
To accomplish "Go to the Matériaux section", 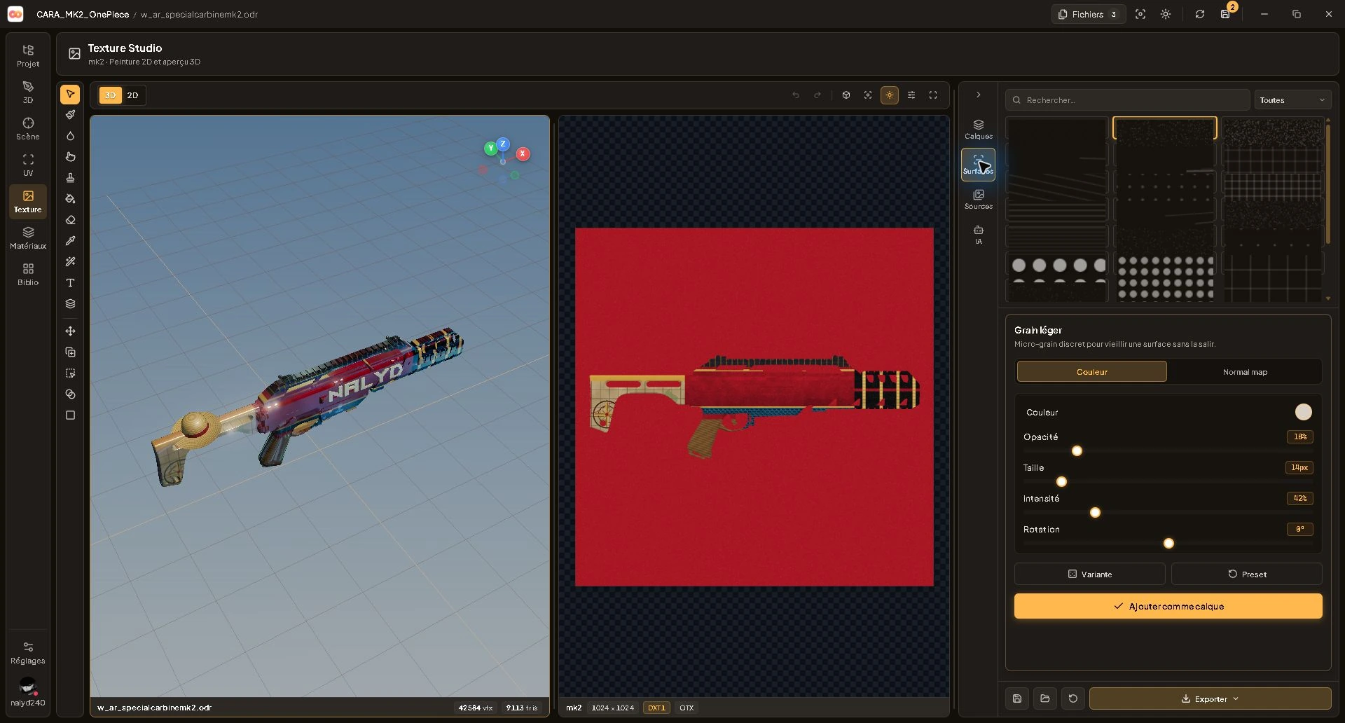I will point(28,238).
